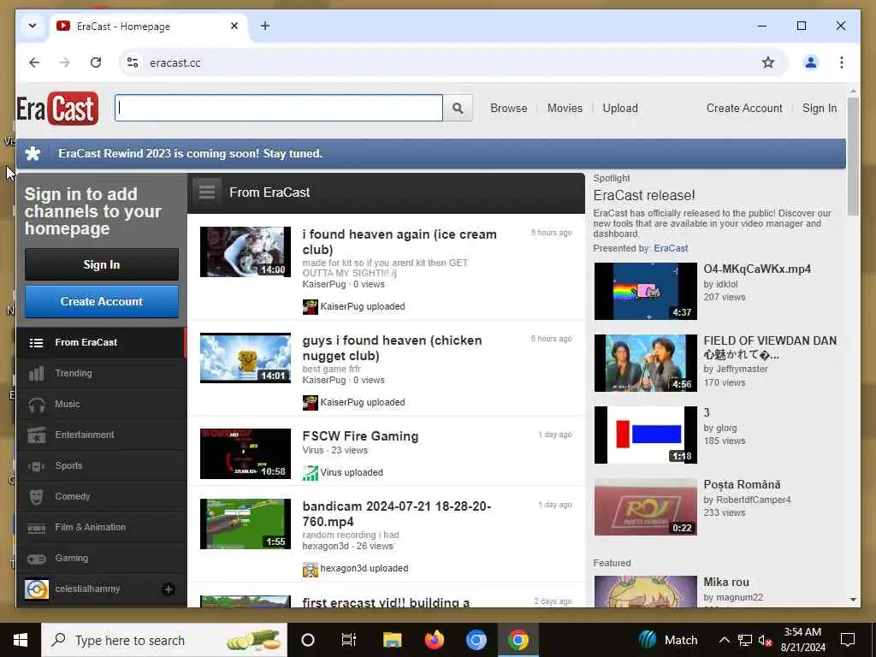Reload the page in Chrome
The width and height of the screenshot is (876, 657).
click(x=96, y=62)
